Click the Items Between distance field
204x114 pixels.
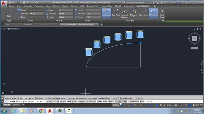coord(37,14)
